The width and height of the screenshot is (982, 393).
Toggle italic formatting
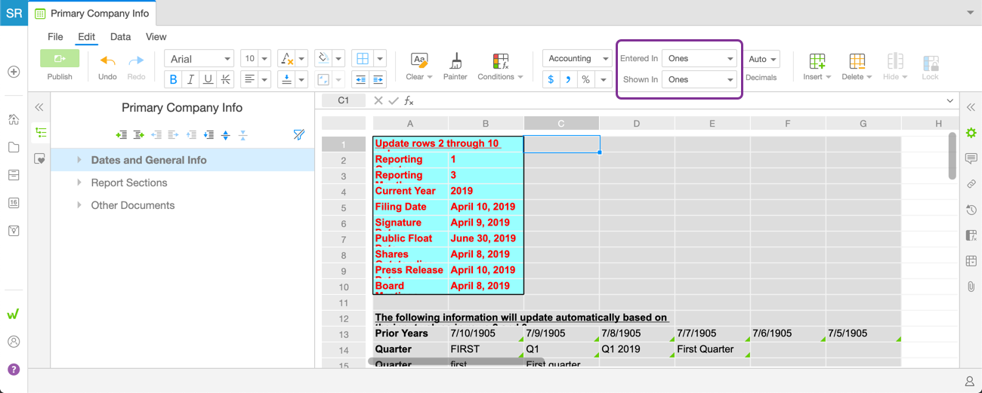point(190,79)
